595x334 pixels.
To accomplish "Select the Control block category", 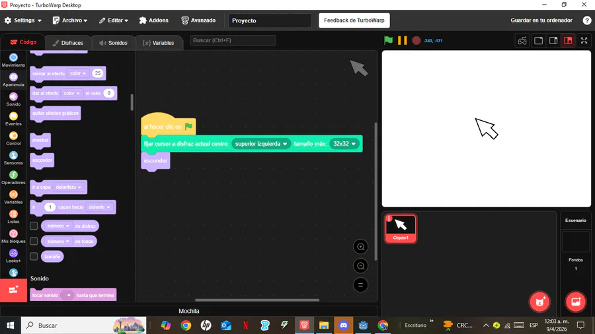I will pyautogui.click(x=13, y=139).
